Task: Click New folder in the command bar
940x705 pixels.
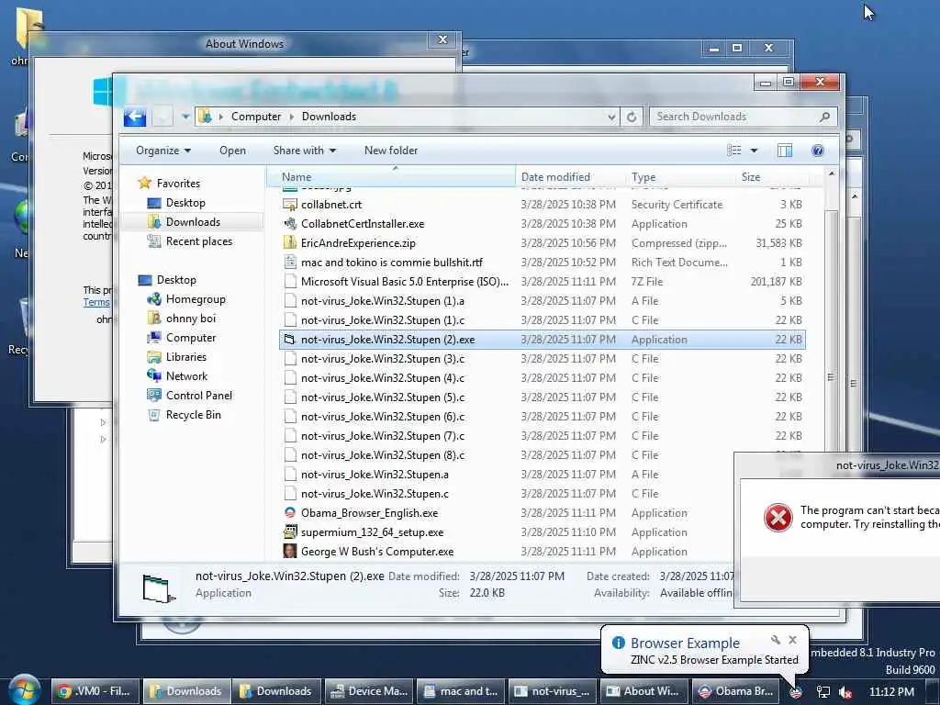Action: click(391, 151)
